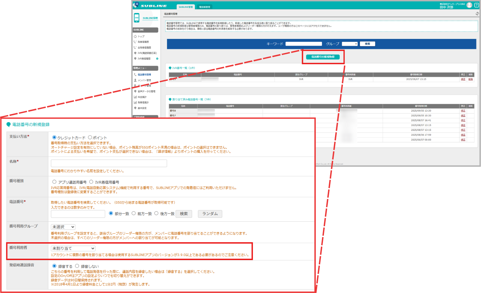
Task: Click the 050 smartphone icon in sidebar
Action: [137, 18]
